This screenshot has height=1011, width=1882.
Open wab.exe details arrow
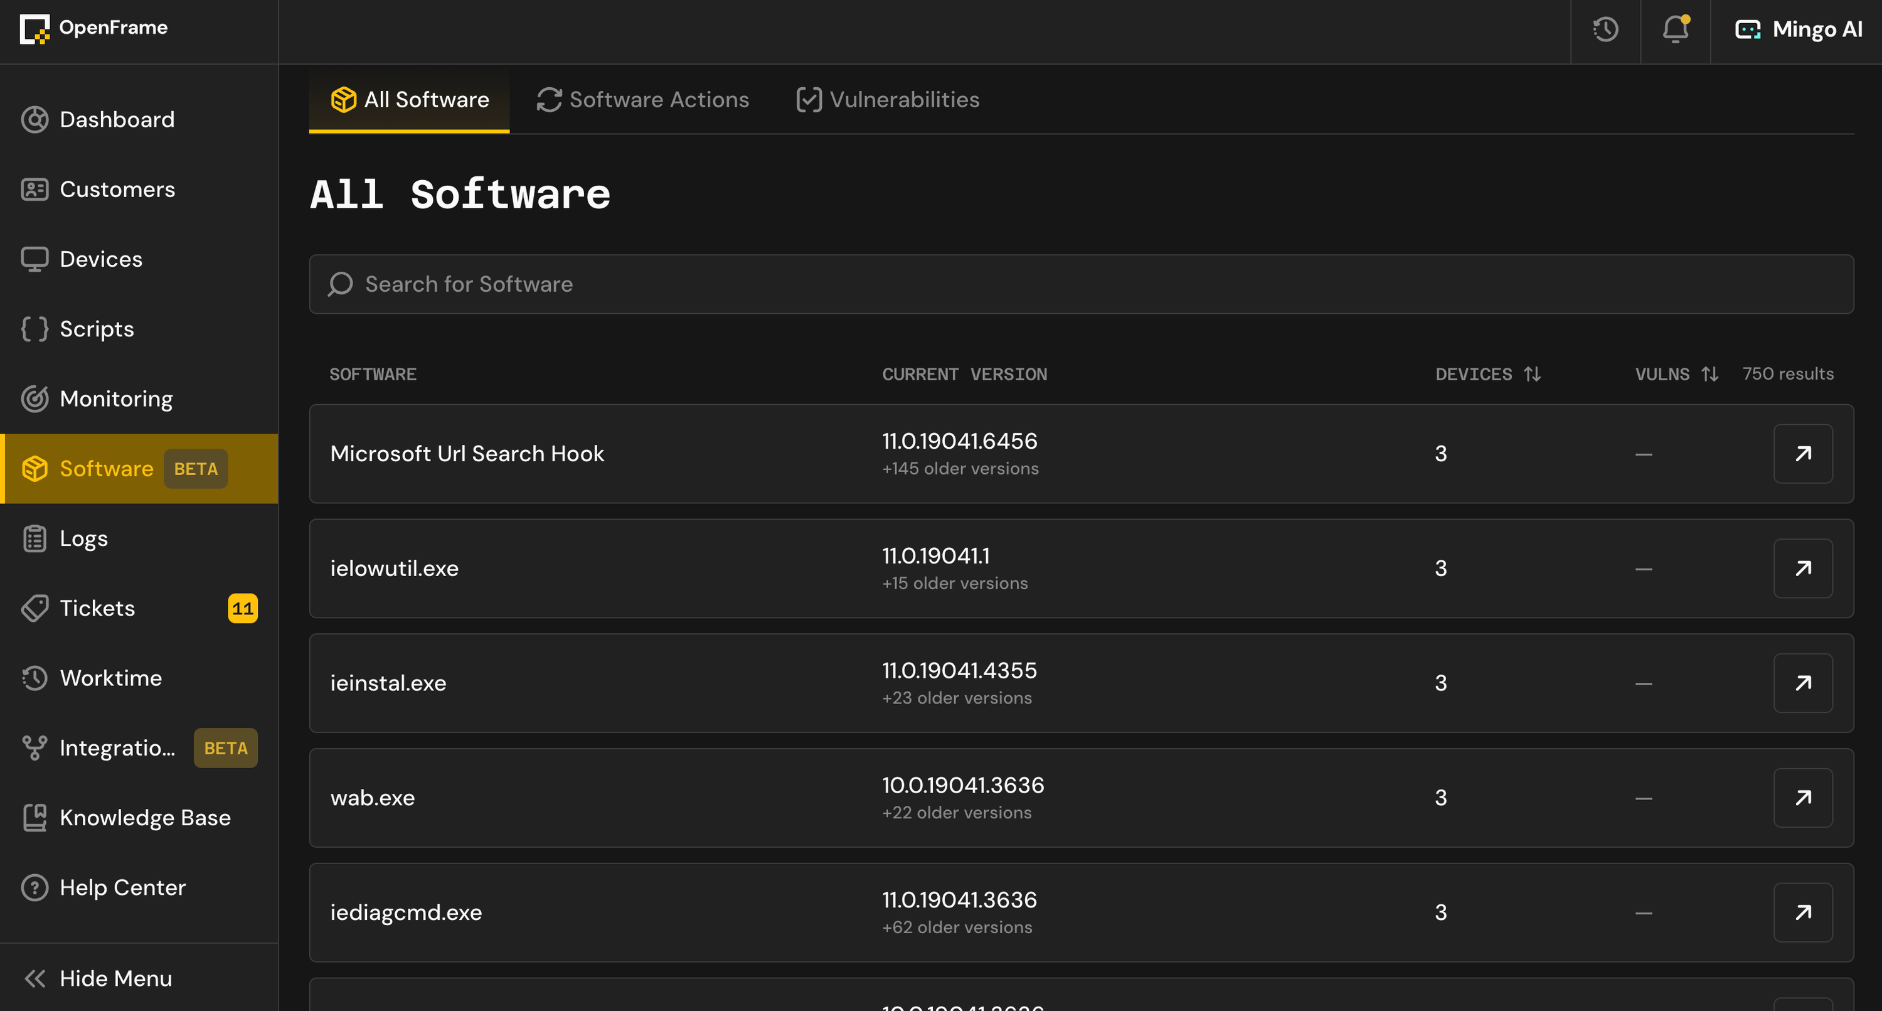point(1803,798)
